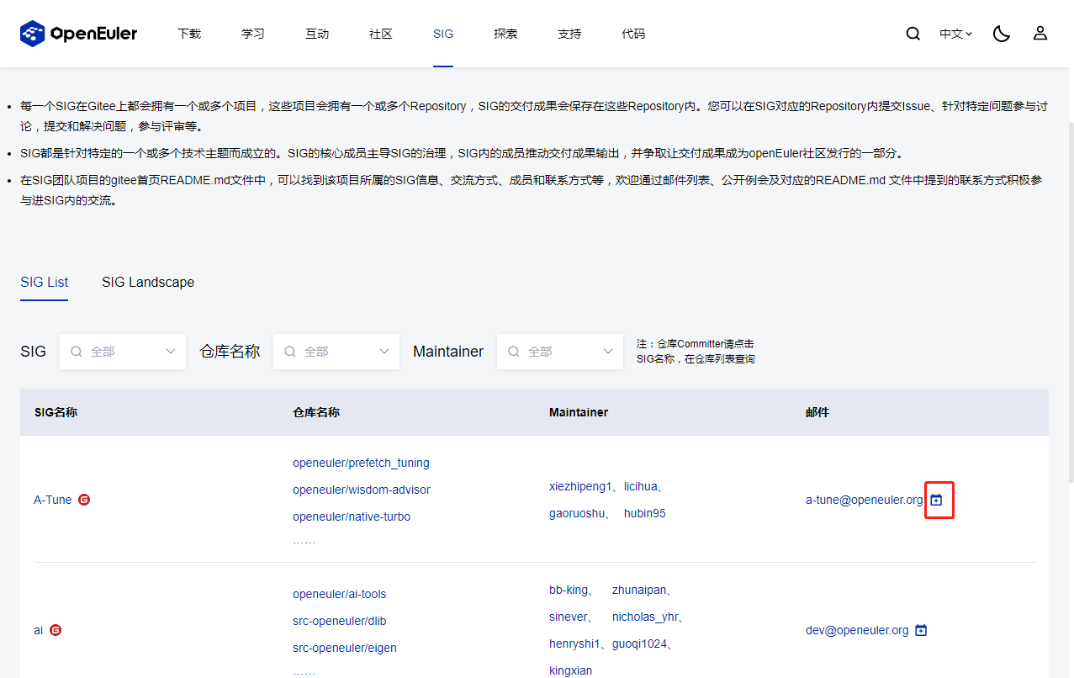Switch to the SIG Landscape tab
The width and height of the screenshot is (1074, 678).
148,283
